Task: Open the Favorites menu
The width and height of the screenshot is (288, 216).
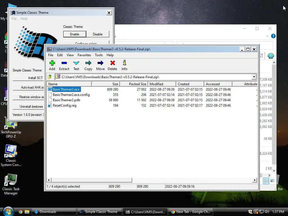Action: coord(84,55)
